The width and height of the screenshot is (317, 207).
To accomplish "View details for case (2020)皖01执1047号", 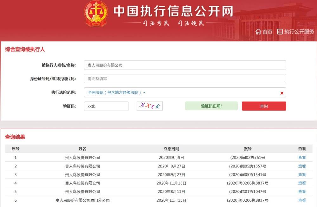I will pos(302,192).
